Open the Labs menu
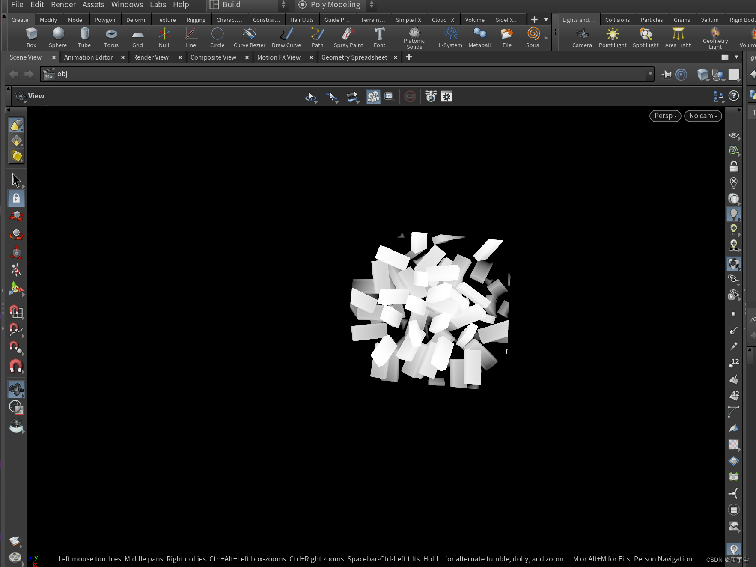This screenshot has height=567, width=756. (158, 5)
